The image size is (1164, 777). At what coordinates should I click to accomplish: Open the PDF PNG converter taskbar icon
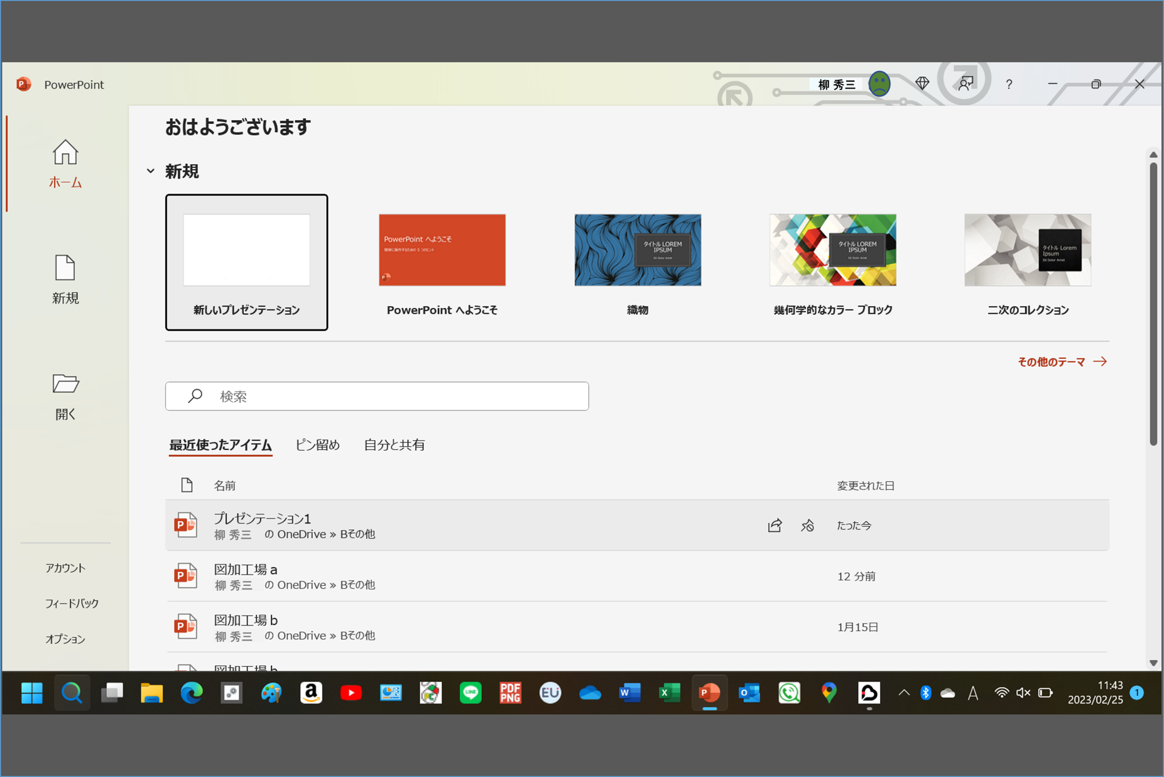pyautogui.click(x=510, y=693)
